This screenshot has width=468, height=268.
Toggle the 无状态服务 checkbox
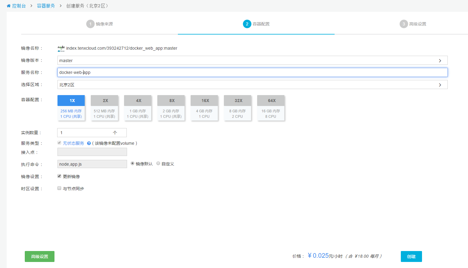(59, 143)
